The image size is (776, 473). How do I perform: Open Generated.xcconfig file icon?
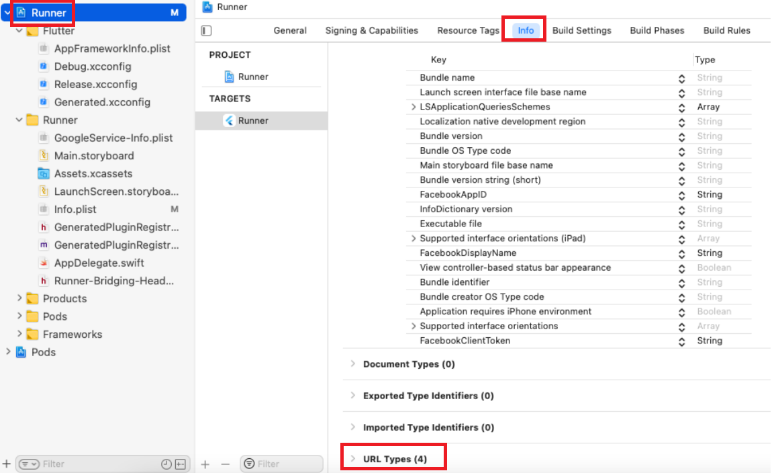pyautogui.click(x=44, y=102)
